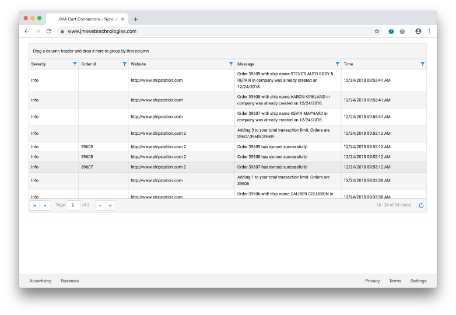
Task: Click the 'Adding 1 to your total transaction limit' message
Action: tap(283, 180)
